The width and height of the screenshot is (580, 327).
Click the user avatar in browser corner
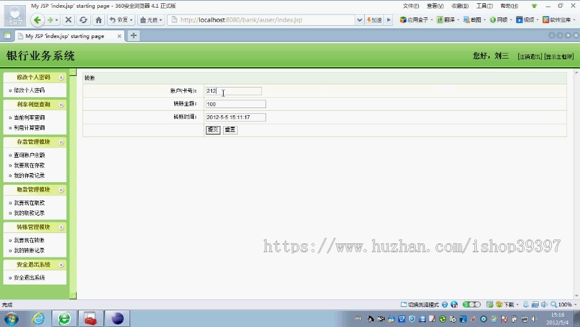click(x=15, y=15)
